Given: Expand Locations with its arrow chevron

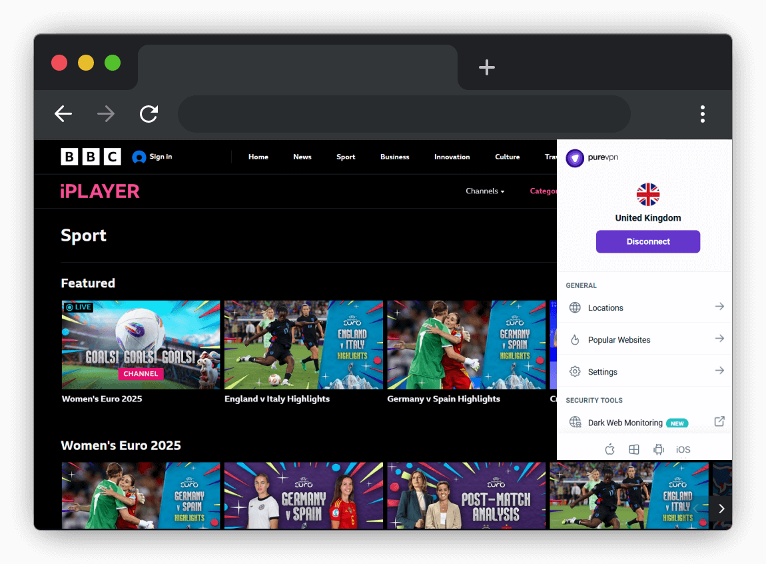Looking at the screenshot, I should pyautogui.click(x=719, y=307).
